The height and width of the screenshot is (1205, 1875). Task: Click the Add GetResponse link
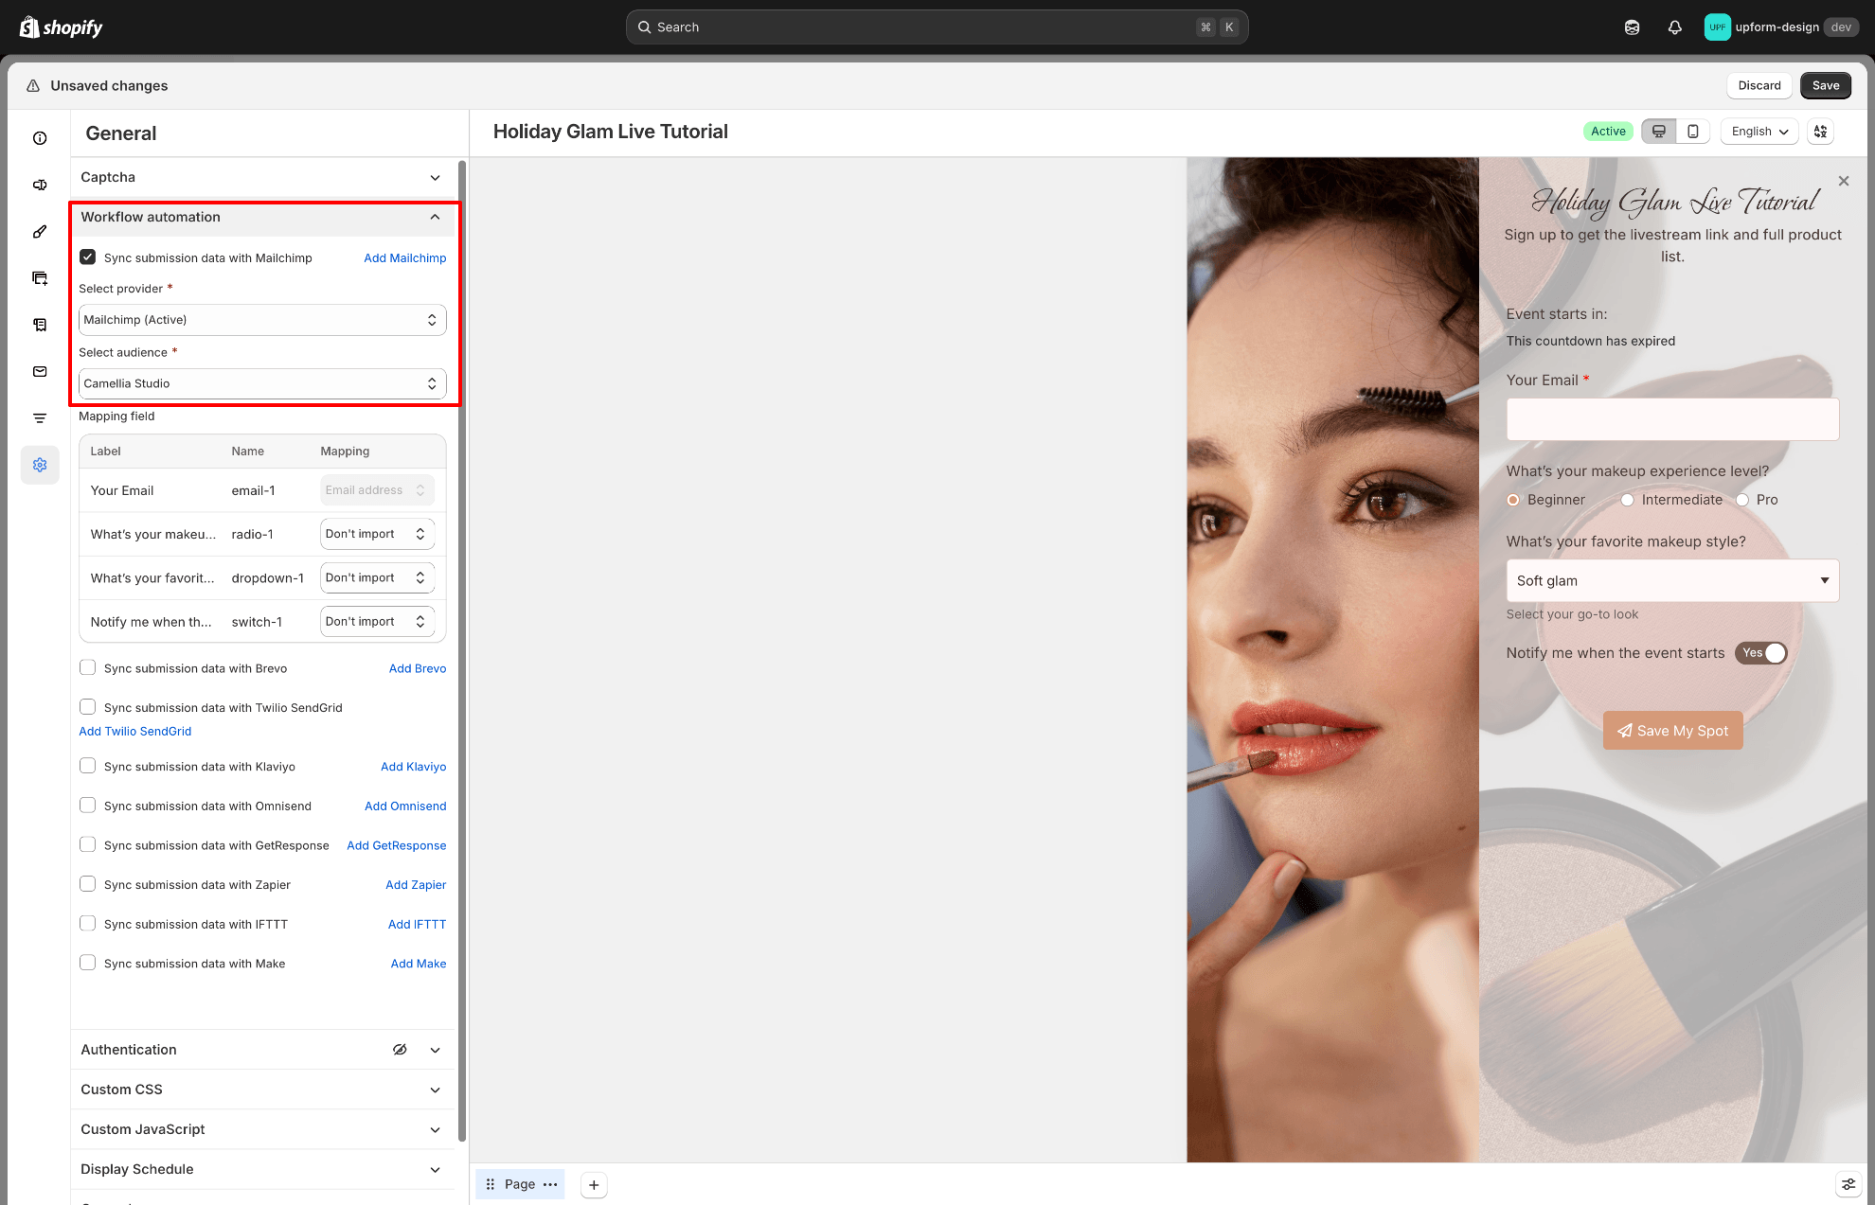397,845
